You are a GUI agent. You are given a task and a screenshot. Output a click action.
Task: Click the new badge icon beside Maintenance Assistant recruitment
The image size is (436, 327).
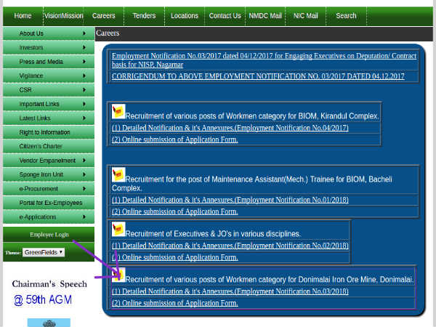118,174
